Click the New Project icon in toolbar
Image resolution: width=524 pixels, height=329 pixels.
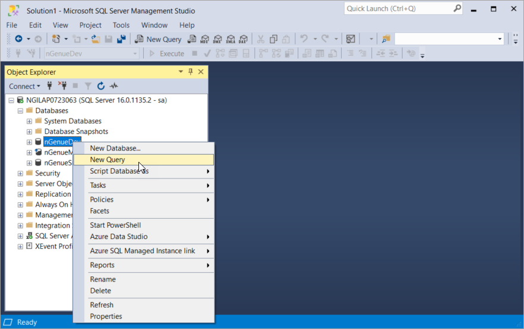tap(56, 39)
